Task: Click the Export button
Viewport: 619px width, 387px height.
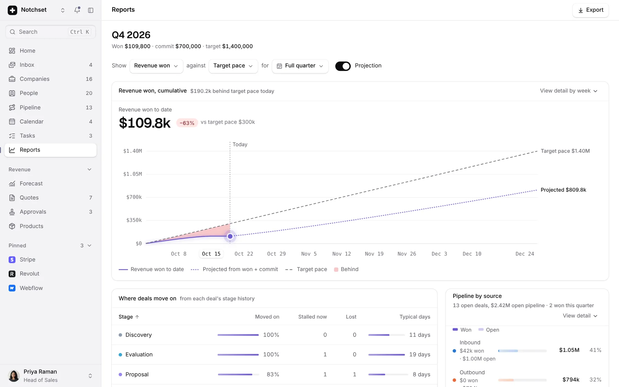Action: point(590,10)
